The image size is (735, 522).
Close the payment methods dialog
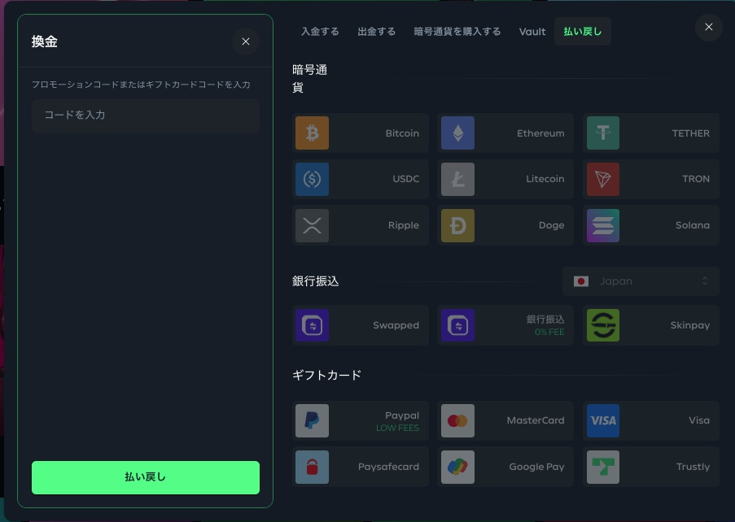tap(709, 27)
